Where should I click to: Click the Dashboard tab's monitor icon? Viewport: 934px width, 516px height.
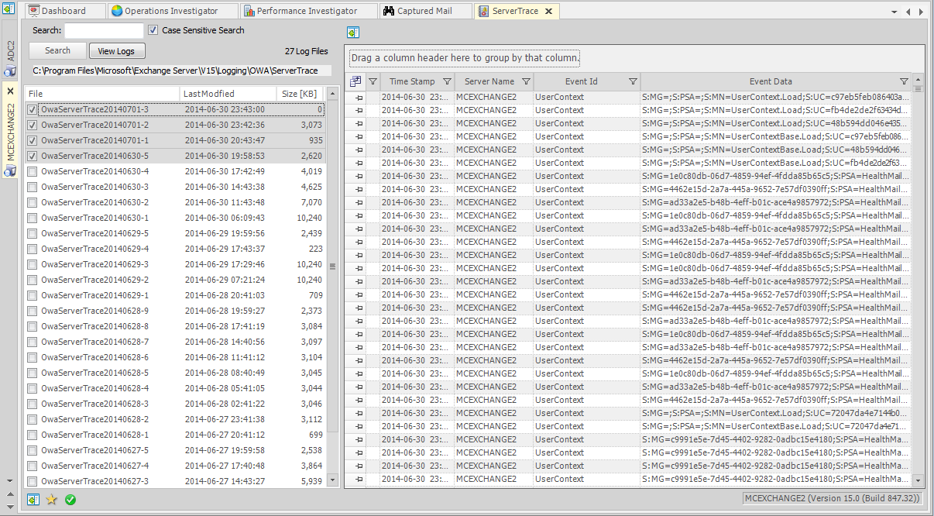click(x=33, y=11)
